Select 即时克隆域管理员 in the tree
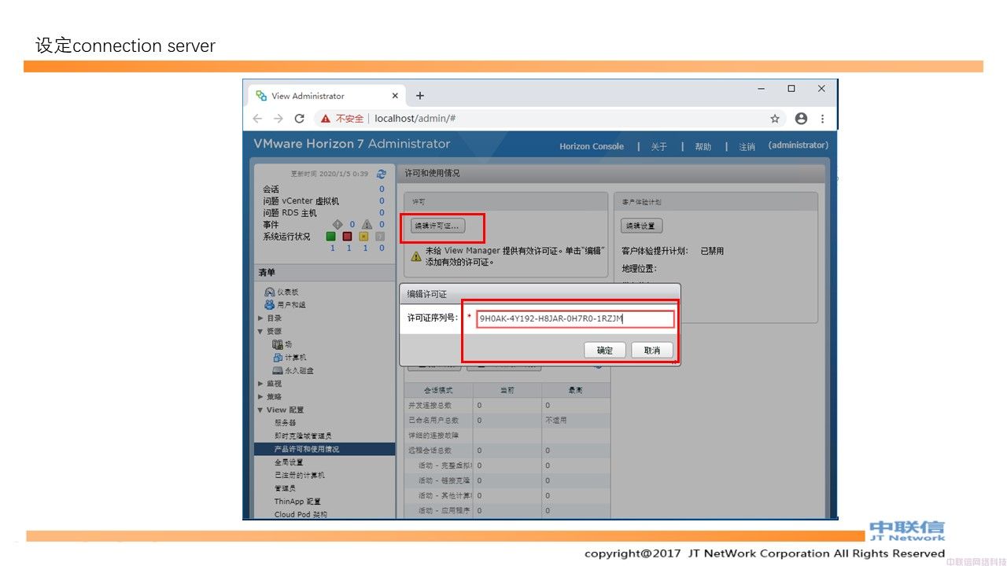This screenshot has width=1007, height=566. click(303, 436)
